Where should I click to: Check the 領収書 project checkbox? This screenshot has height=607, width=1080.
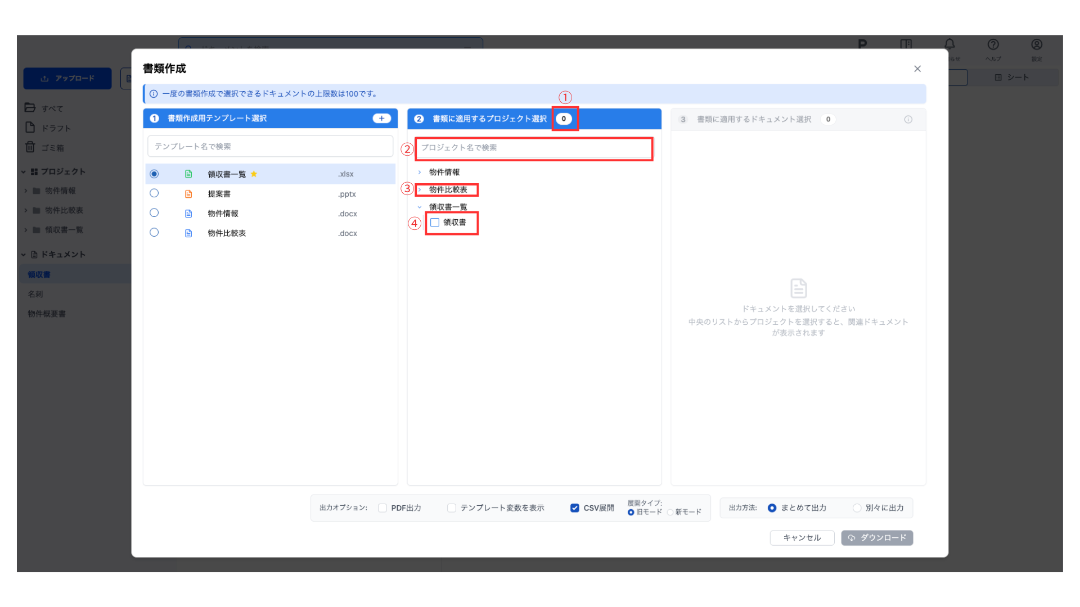(435, 223)
